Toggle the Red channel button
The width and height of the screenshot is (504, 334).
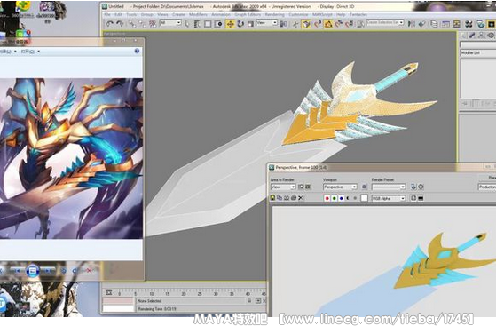327,198
